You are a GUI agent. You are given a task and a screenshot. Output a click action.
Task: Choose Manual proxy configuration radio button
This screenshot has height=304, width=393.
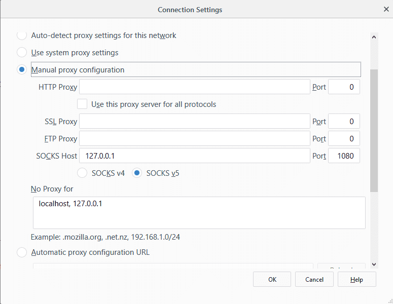(22, 70)
